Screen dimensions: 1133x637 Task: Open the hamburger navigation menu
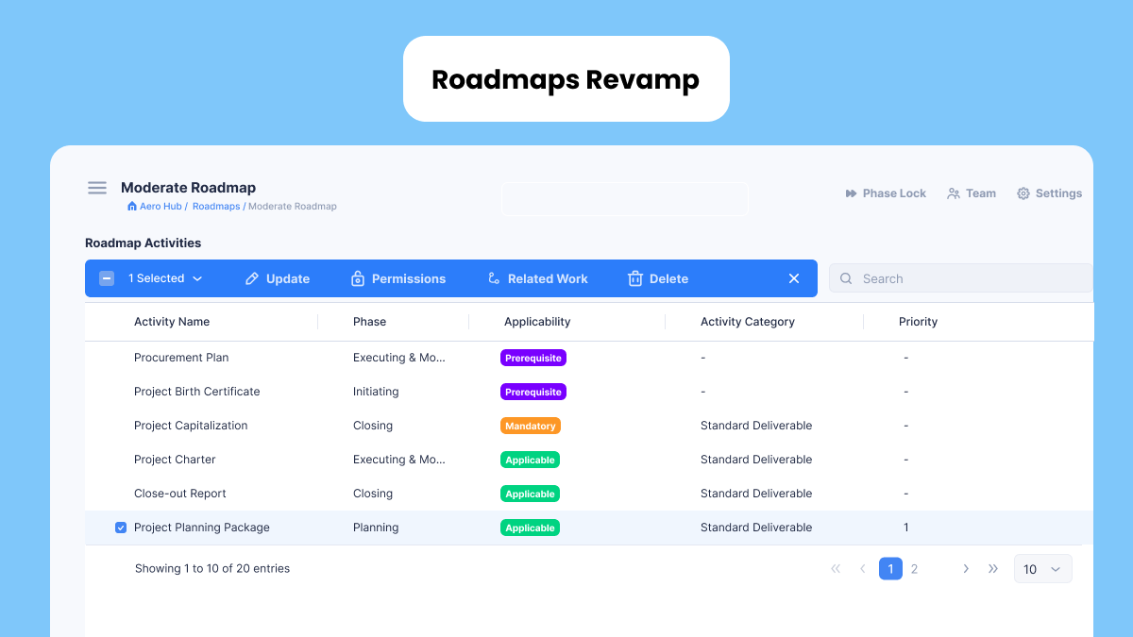(x=97, y=188)
